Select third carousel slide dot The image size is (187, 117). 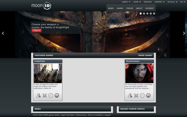(x=148, y=14)
